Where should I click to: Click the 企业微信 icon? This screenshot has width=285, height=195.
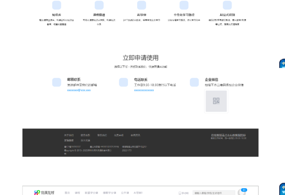(x=194, y=82)
